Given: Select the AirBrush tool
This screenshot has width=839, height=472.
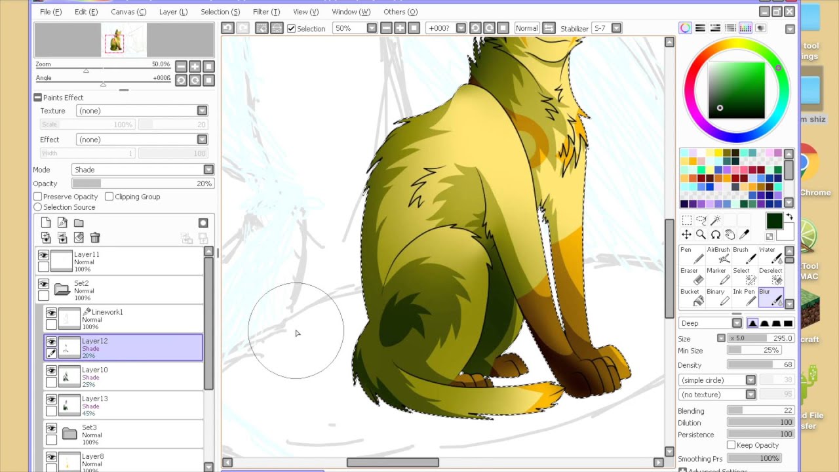Looking at the screenshot, I should (718, 256).
